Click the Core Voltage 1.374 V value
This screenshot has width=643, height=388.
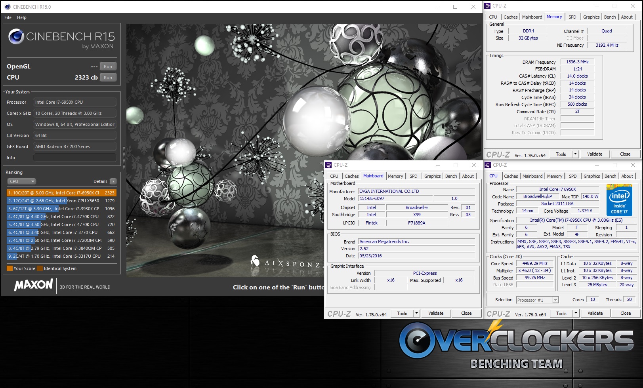pos(585,211)
